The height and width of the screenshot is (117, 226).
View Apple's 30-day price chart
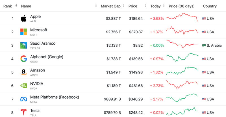tap(182, 17)
